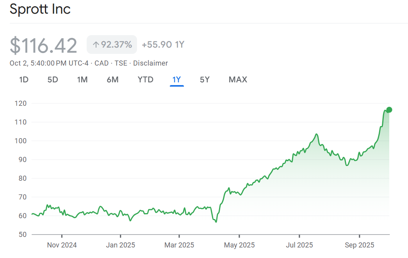Select the YTD range tab

point(145,80)
